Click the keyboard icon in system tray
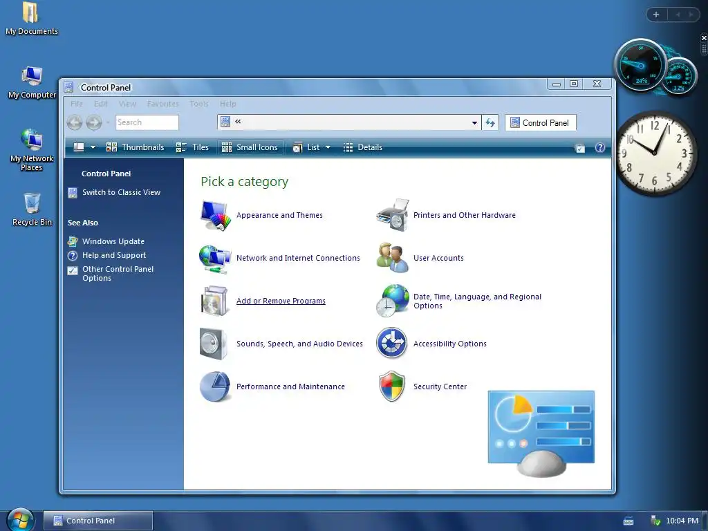Image resolution: width=708 pixels, height=531 pixels. 628,521
